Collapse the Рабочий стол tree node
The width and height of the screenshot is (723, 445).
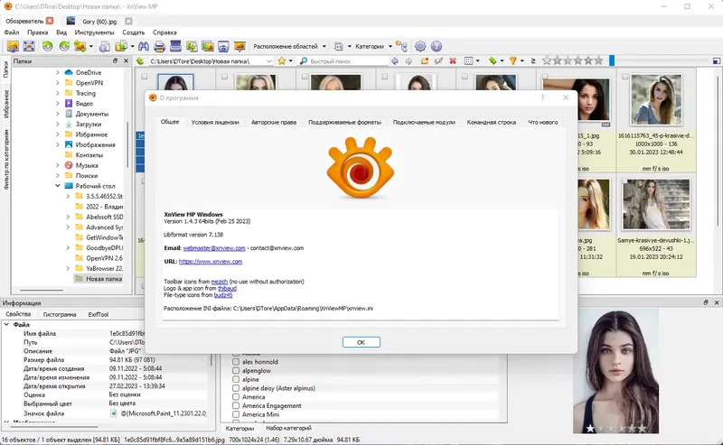click(58, 186)
